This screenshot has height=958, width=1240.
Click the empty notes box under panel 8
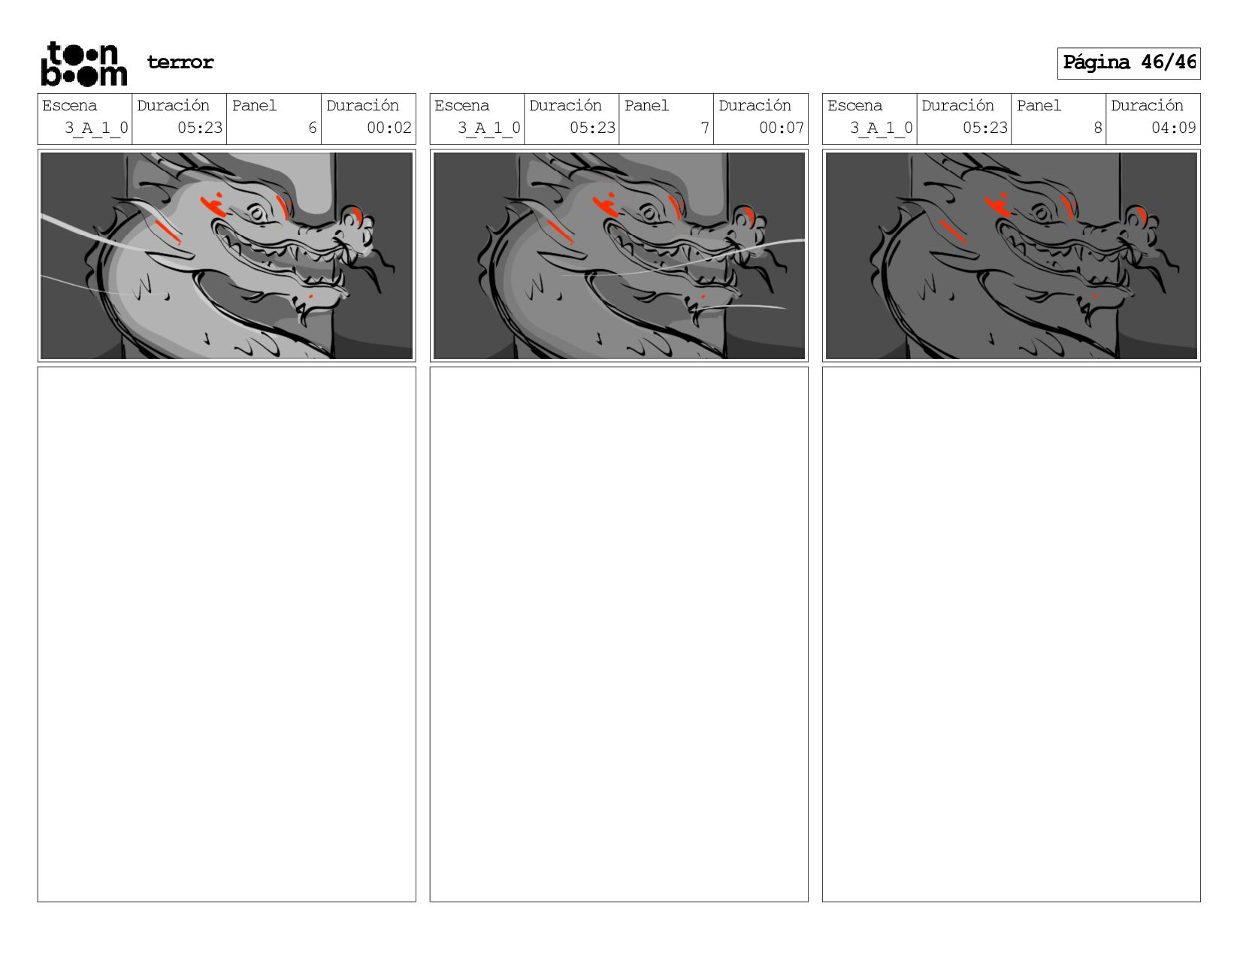[x=1012, y=634]
